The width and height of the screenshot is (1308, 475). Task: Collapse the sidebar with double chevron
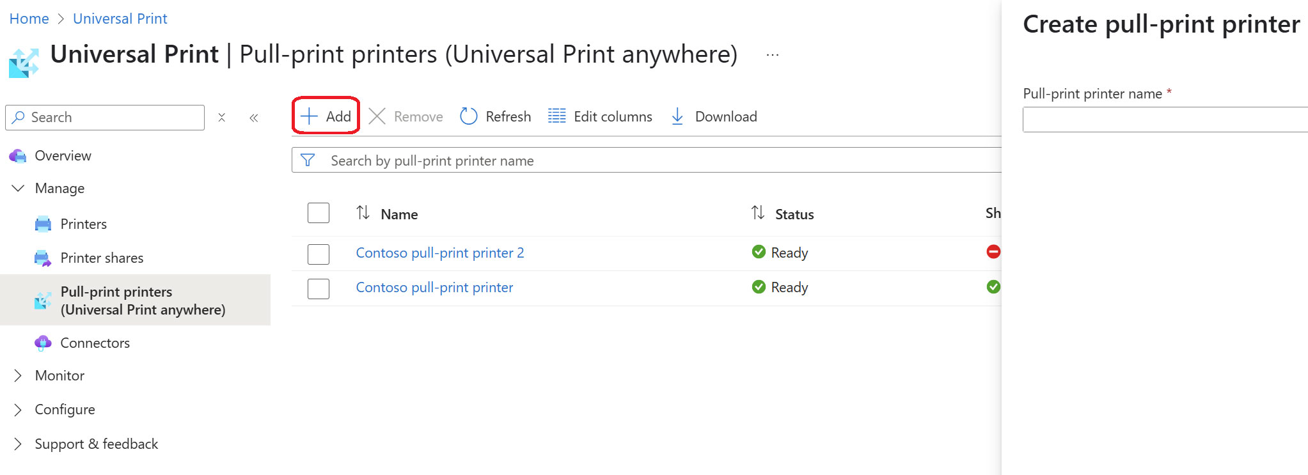click(x=254, y=118)
